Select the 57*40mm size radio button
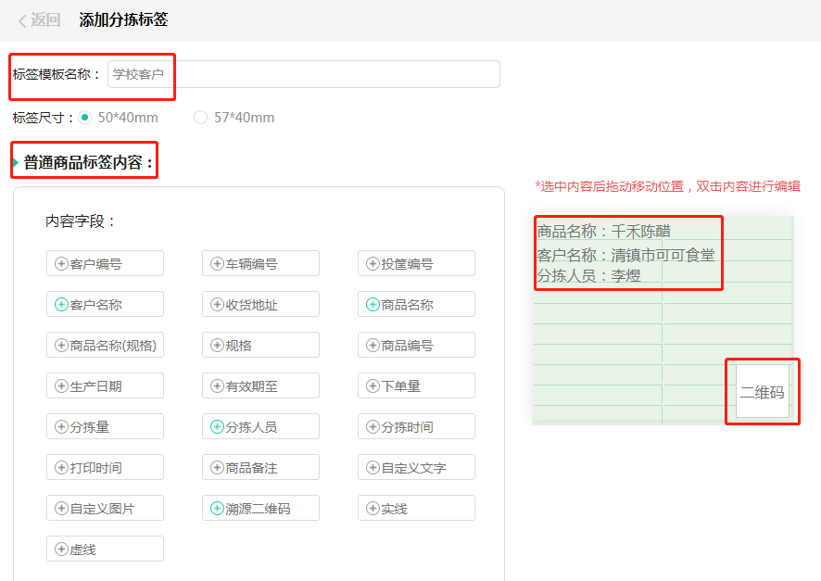 (x=198, y=119)
